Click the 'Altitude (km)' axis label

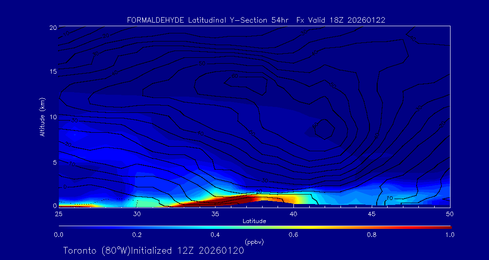(42, 116)
